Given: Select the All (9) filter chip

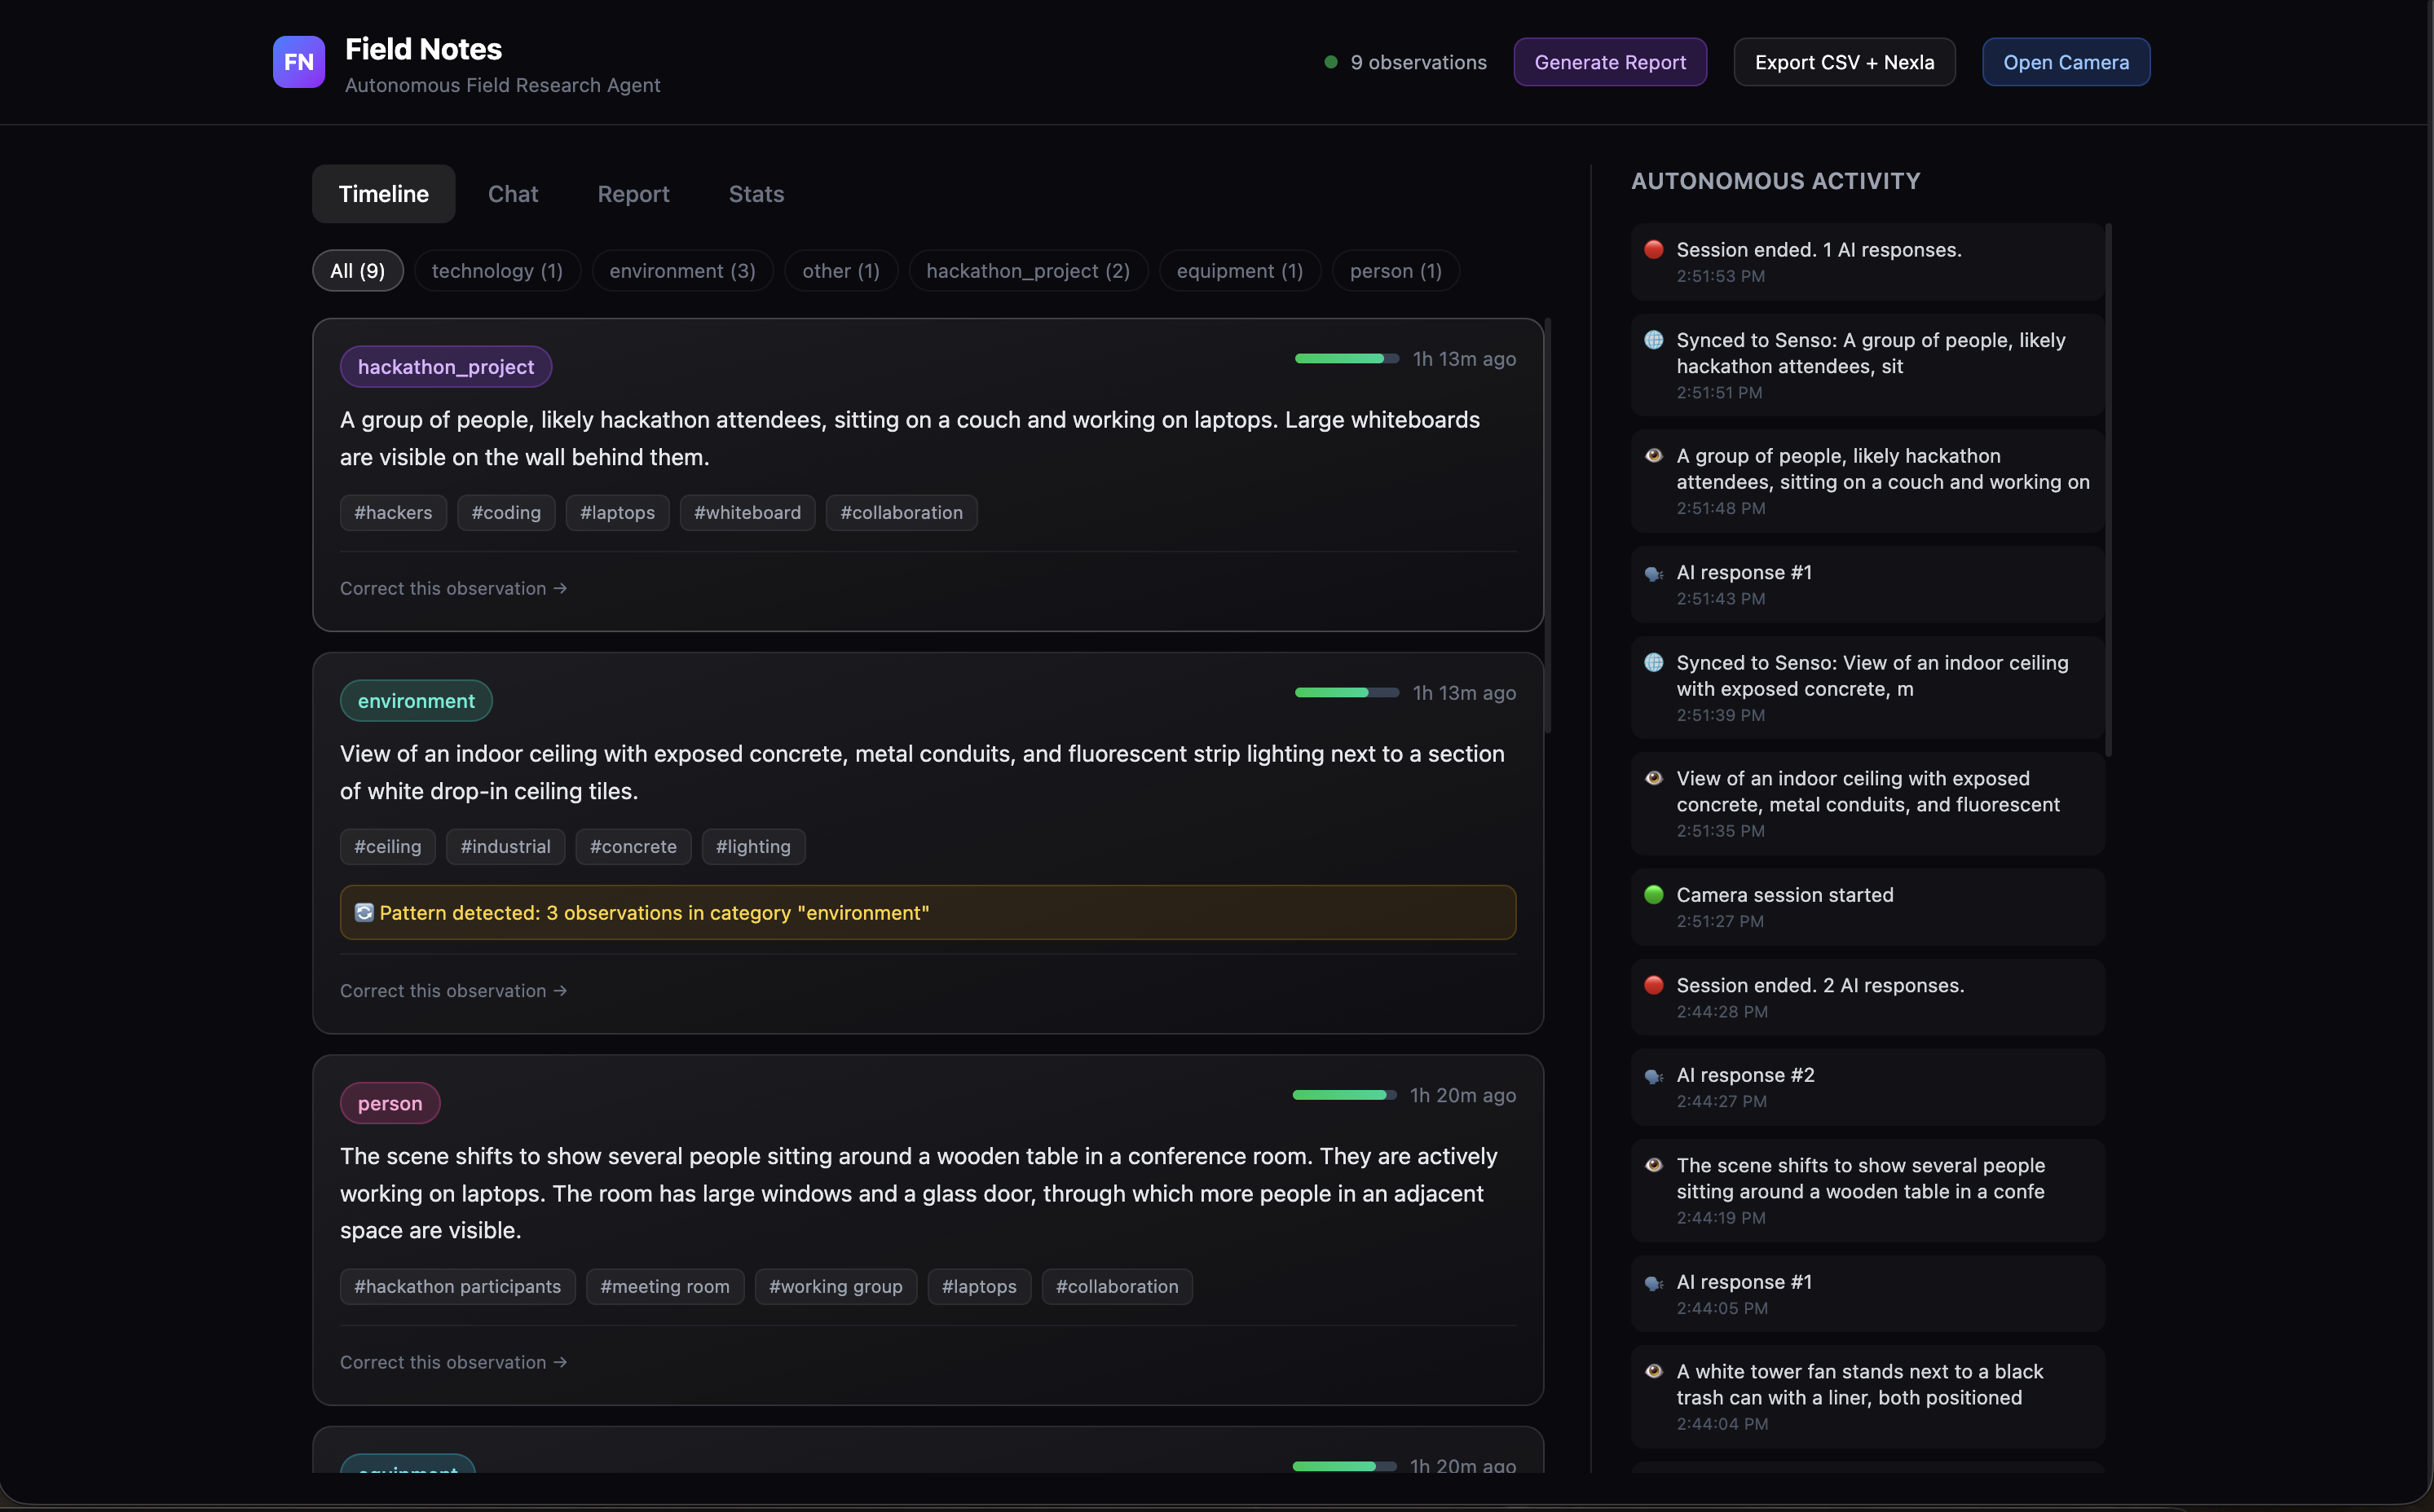Looking at the screenshot, I should click(357, 271).
